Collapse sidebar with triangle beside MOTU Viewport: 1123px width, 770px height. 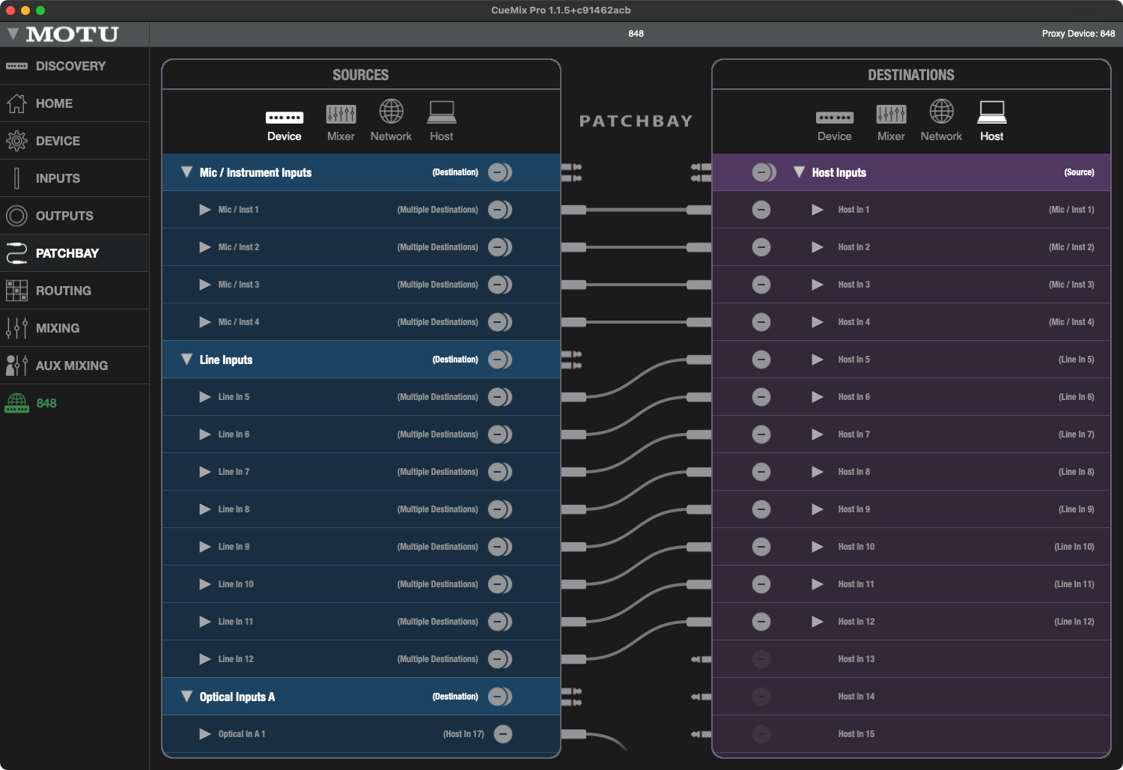[x=13, y=34]
